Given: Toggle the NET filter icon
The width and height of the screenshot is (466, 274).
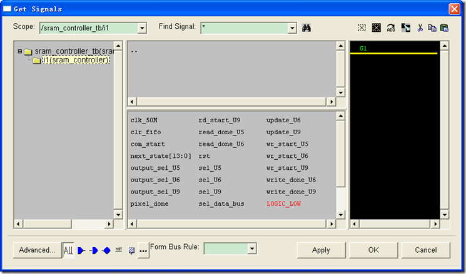Looking at the screenshot, I should click(119, 250).
